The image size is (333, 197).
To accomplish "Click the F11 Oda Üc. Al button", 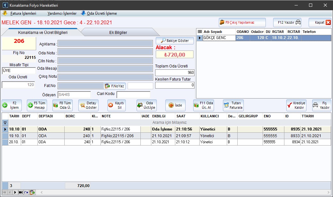I will coord(203,105).
